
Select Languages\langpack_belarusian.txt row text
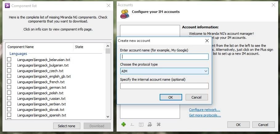point(44,60)
